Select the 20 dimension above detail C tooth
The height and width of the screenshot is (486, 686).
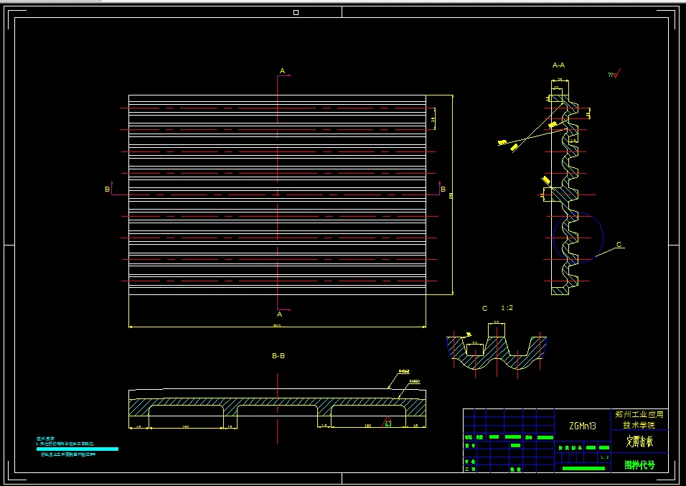click(x=496, y=322)
